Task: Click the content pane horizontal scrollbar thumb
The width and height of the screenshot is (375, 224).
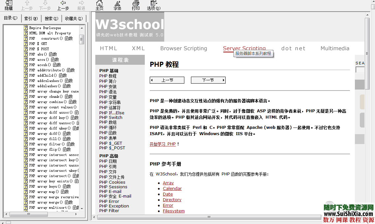Action: (x=209, y=217)
